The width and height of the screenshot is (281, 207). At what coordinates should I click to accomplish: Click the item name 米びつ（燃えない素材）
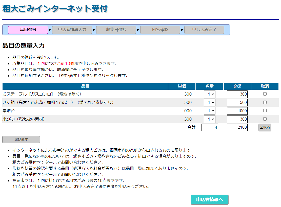pyautogui.click(x=24, y=119)
